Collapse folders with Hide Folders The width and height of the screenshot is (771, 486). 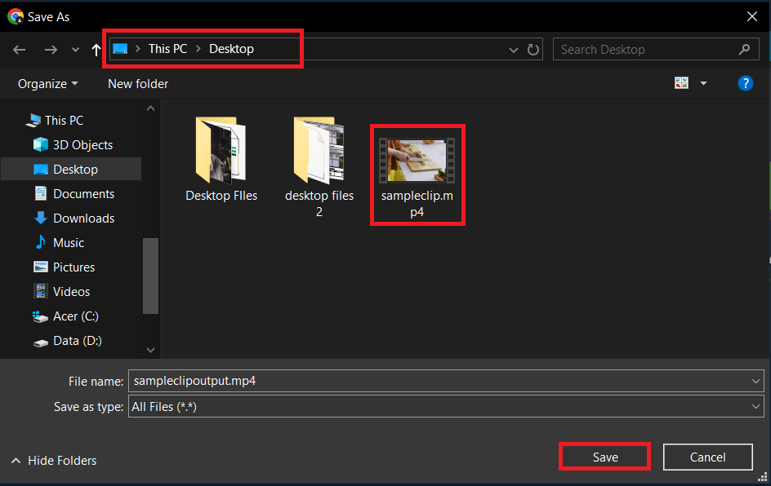[x=53, y=460]
